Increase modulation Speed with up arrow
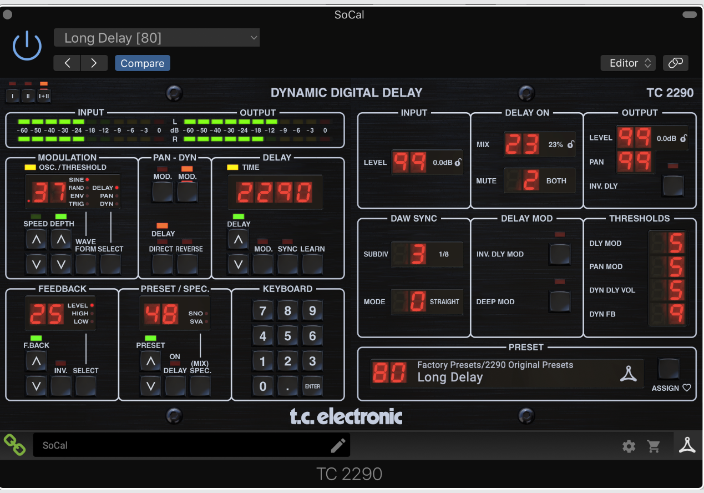The image size is (704, 493). click(36, 240)
